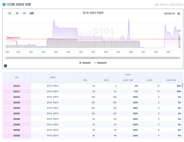
Task: Click the 2014 label on the chart axis
Action: (56, 52)
